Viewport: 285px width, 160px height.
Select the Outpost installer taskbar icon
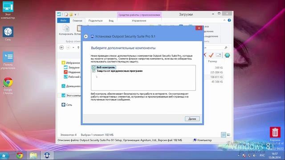tap(47, 156)
